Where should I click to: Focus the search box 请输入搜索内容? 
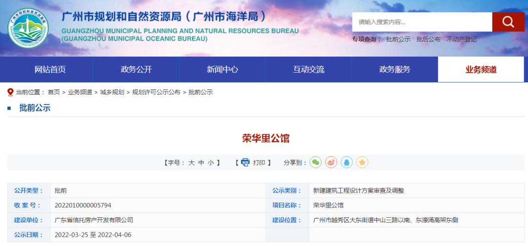pyautogui.click(x=422, y=22)
